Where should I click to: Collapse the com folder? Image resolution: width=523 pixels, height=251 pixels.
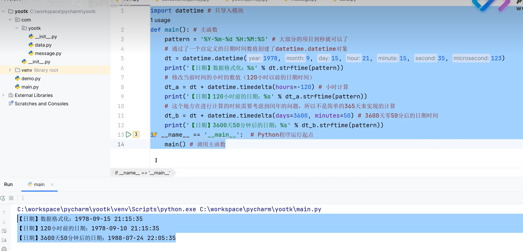[10, 20]
